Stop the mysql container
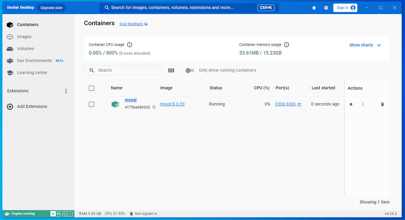 tap(351, 104)
